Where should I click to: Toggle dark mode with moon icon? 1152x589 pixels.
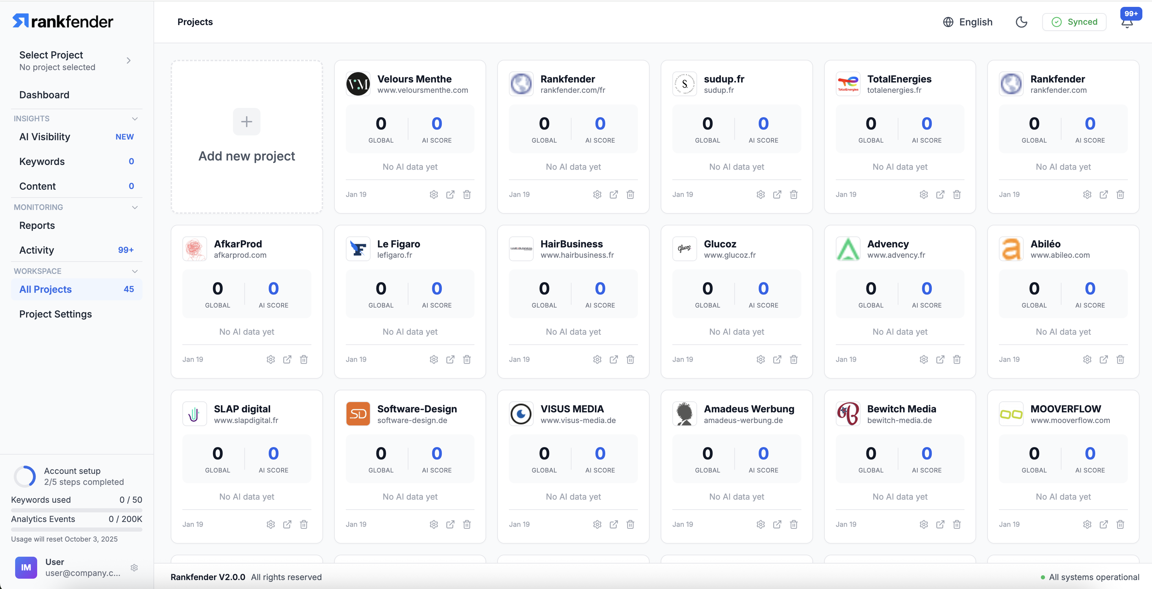coord(1021,22)
